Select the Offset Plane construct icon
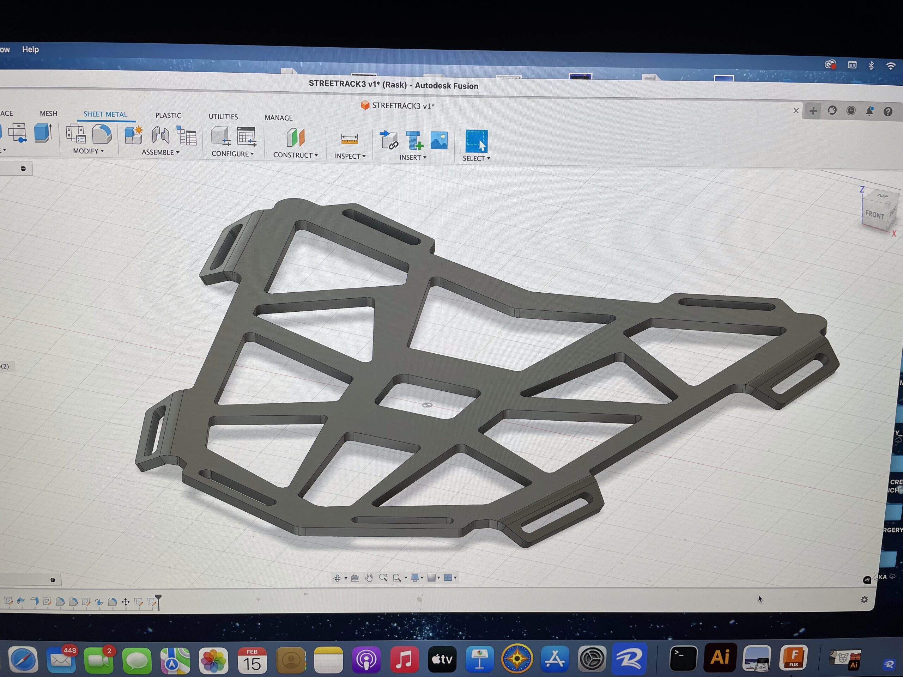The image size is (903, 677). pos(296,138)
